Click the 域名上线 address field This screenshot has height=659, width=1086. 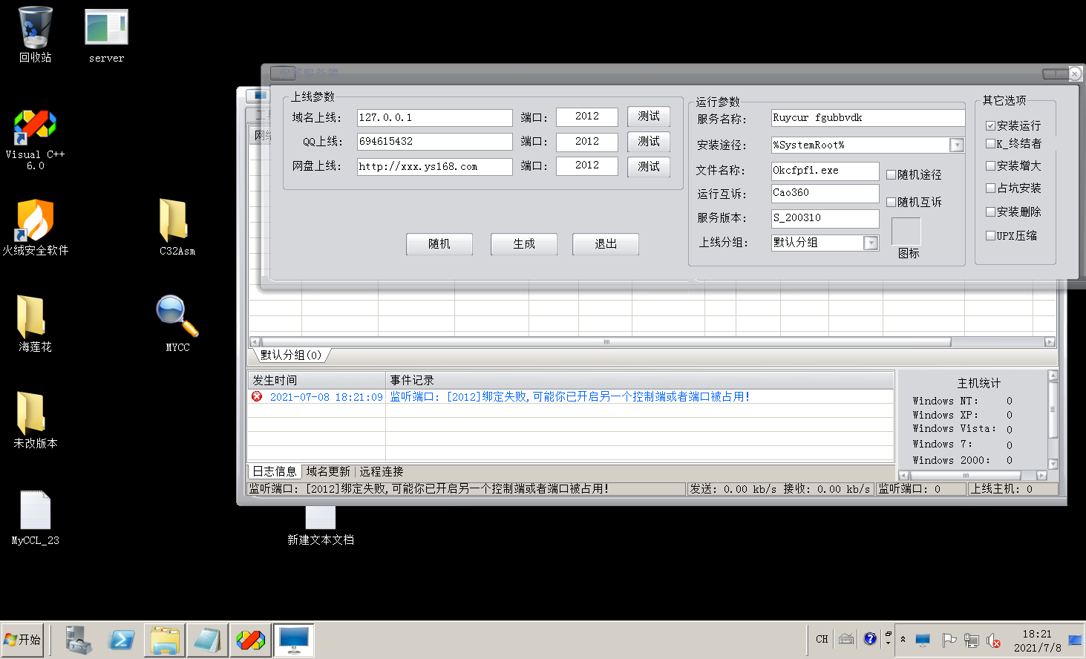[x=434, y=117]
